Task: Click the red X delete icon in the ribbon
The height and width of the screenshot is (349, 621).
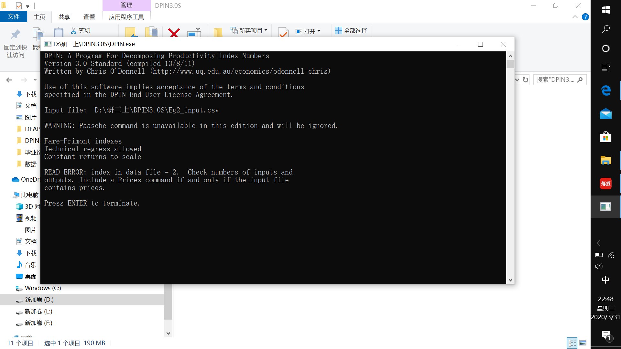Action: point(174,33)
